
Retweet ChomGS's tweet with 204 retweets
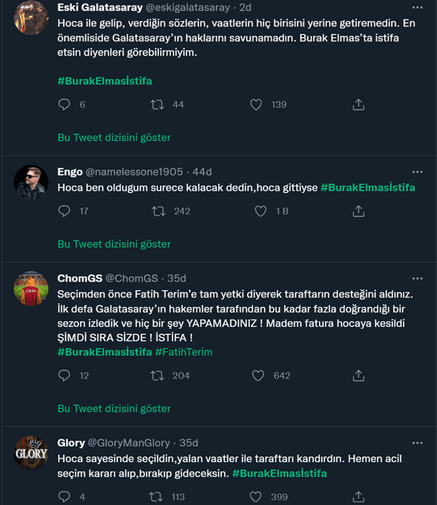point(157,375)
